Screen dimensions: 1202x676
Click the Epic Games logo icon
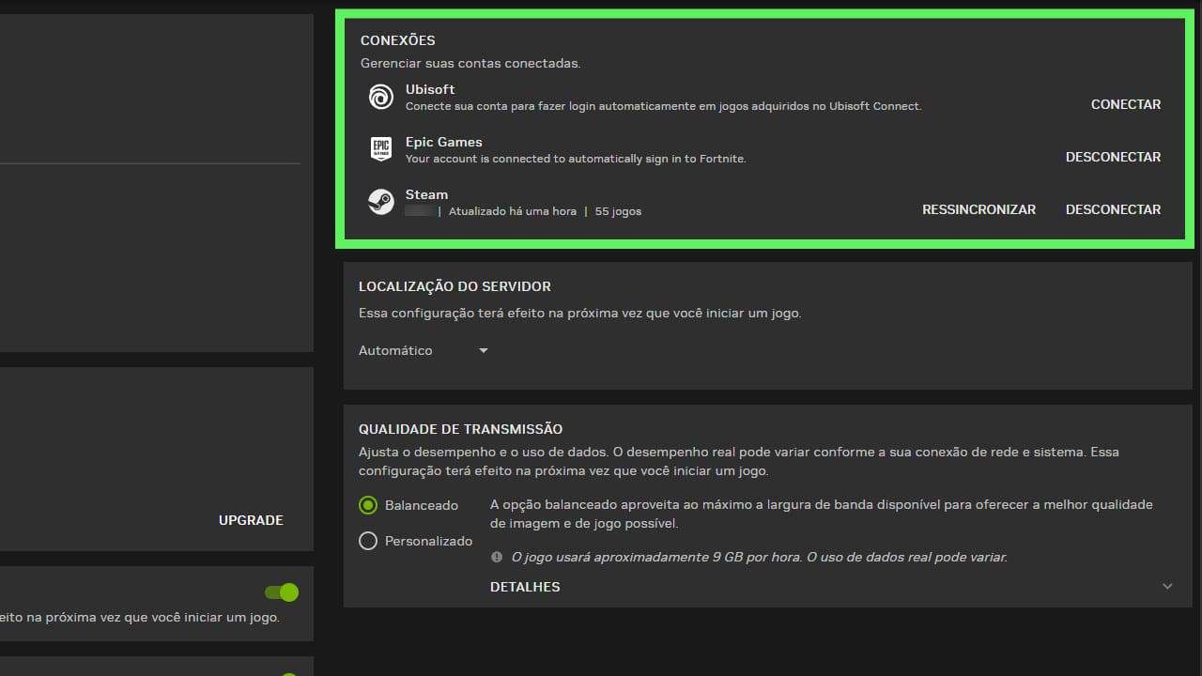pos(380,149)
